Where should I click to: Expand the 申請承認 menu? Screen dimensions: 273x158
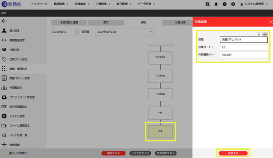pos(82,4)
